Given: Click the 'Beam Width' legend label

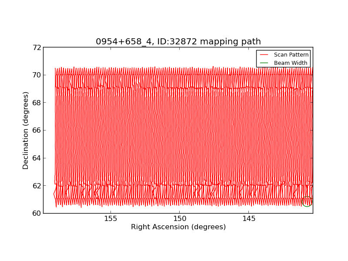Looking at the screenshot, I should coord(291,63).
